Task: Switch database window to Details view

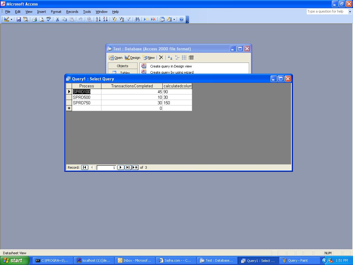Action: click(x=191, y=58)
